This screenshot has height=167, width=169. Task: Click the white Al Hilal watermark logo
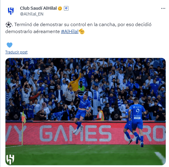(x=10, y=159)
